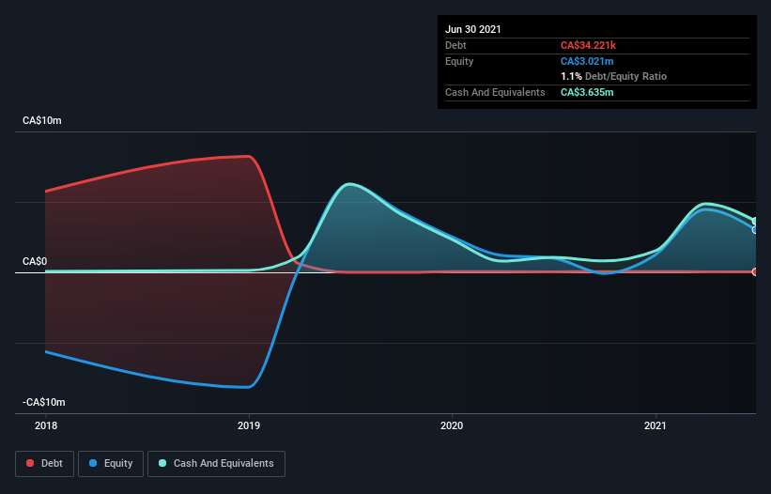This screenshot has height=494, width=771.
Task: Click the Debt row label in tooltip
Action: click(x=455, y=45)
